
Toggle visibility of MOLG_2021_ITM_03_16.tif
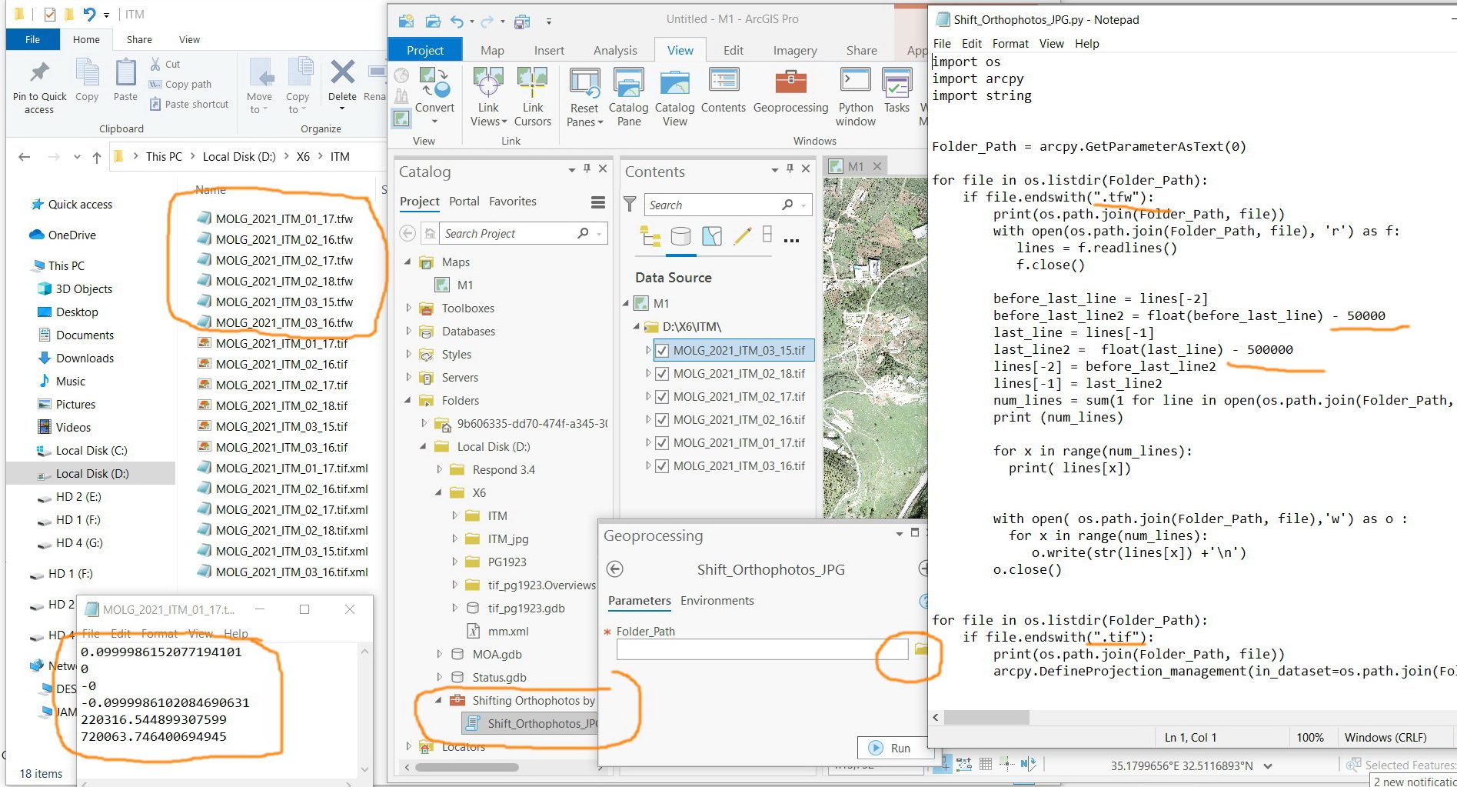coord(662,465)
